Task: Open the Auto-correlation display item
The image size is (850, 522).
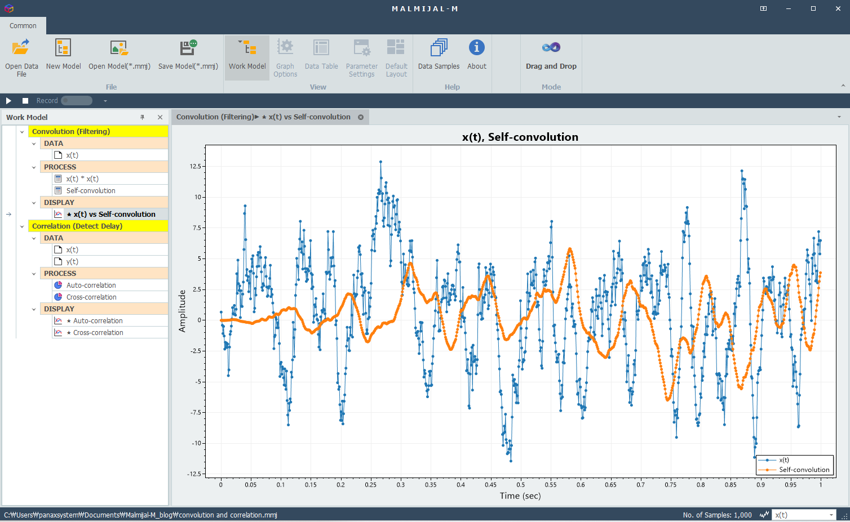Action: (x=98, y=321)
